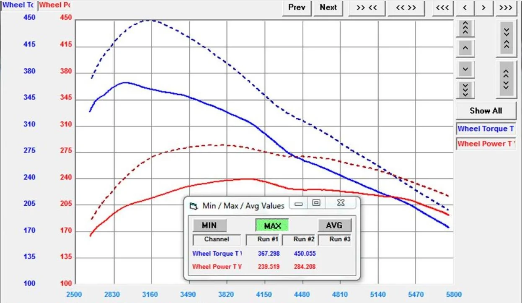Image resolution: width=522 pixels, height=303 pixels.
Task: Select the MIN values button
Action: tap(209, 225)
